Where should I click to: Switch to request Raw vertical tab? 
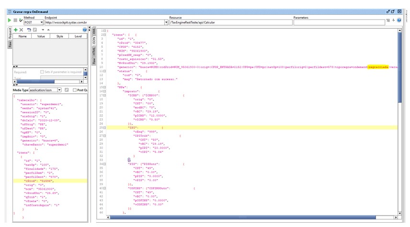tap(10, 44)
